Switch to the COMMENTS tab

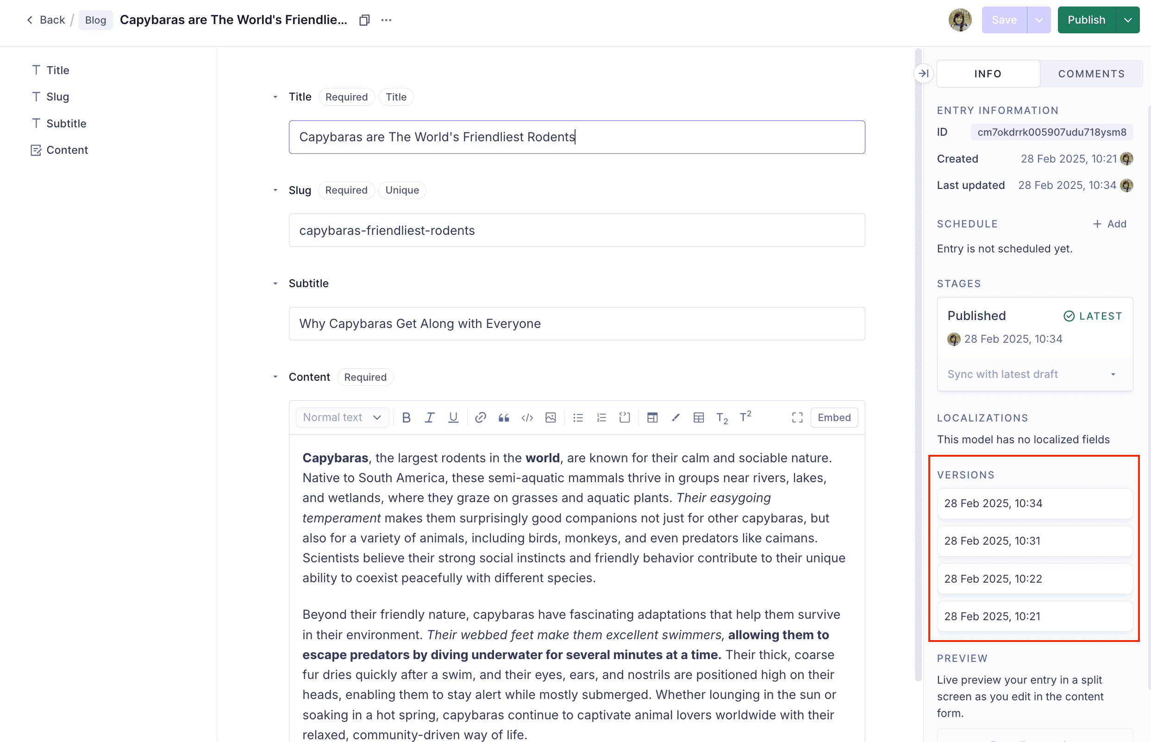1091,74
